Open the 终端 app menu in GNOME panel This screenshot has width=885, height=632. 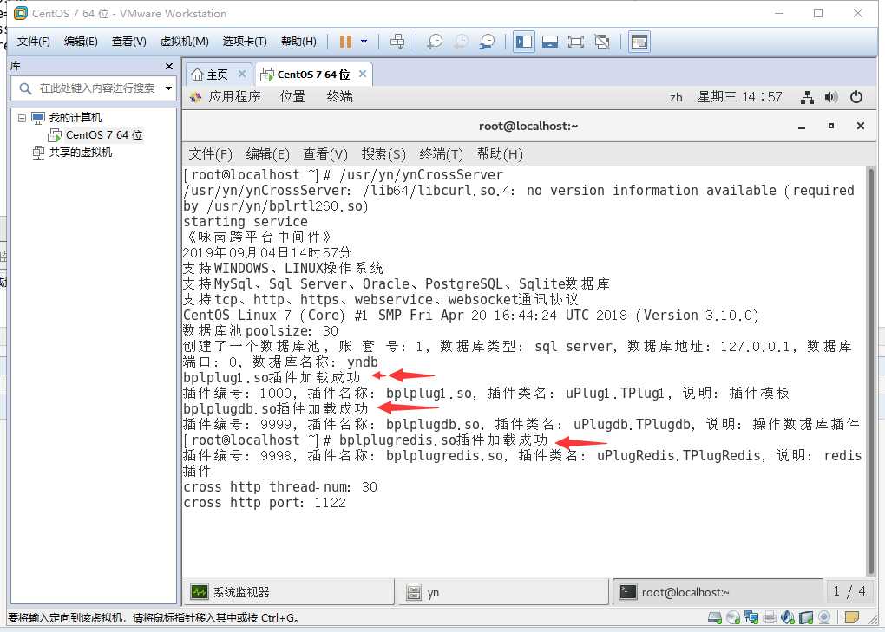tap(340, 96)
